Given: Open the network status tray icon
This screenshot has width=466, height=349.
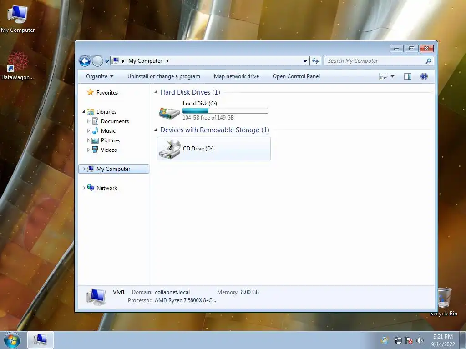Looking at the screenshot, I should 398,341.
